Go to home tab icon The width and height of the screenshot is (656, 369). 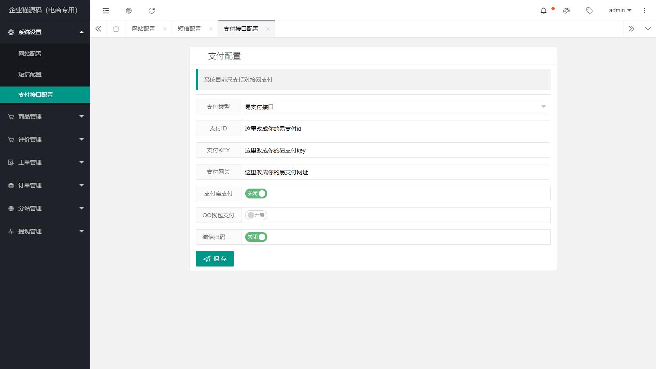pyautogui.click(x=116, y=29)
